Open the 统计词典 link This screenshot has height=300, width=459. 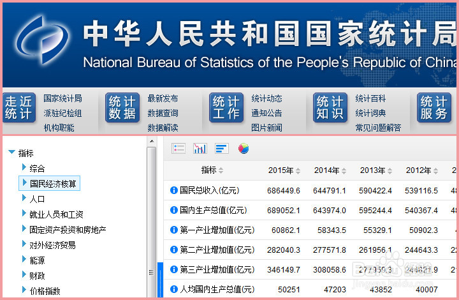pyautogui.click(x=370, y=113)
